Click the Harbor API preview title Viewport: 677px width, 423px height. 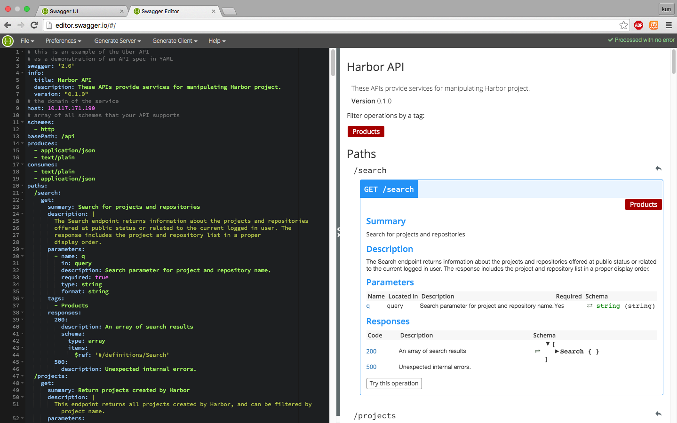point(375,67)
